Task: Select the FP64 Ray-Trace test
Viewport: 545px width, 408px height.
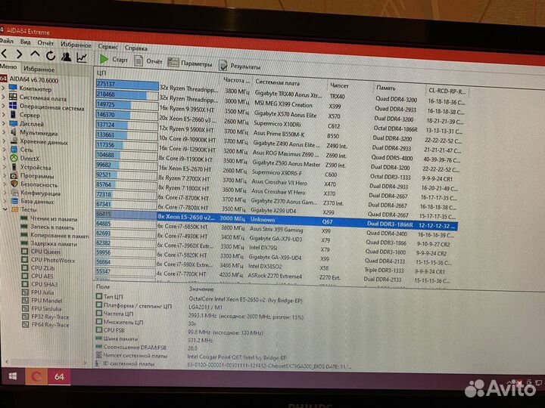Action: tap(50, 325)
